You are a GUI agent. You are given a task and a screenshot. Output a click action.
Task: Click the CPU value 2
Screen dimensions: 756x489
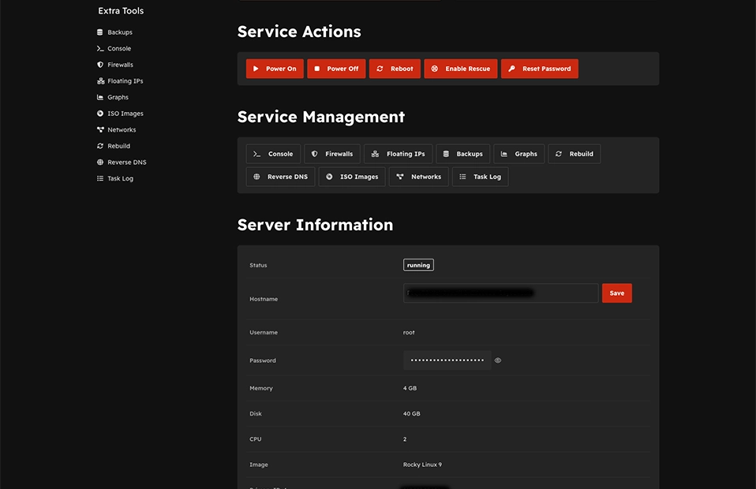[x=405, y=439]
